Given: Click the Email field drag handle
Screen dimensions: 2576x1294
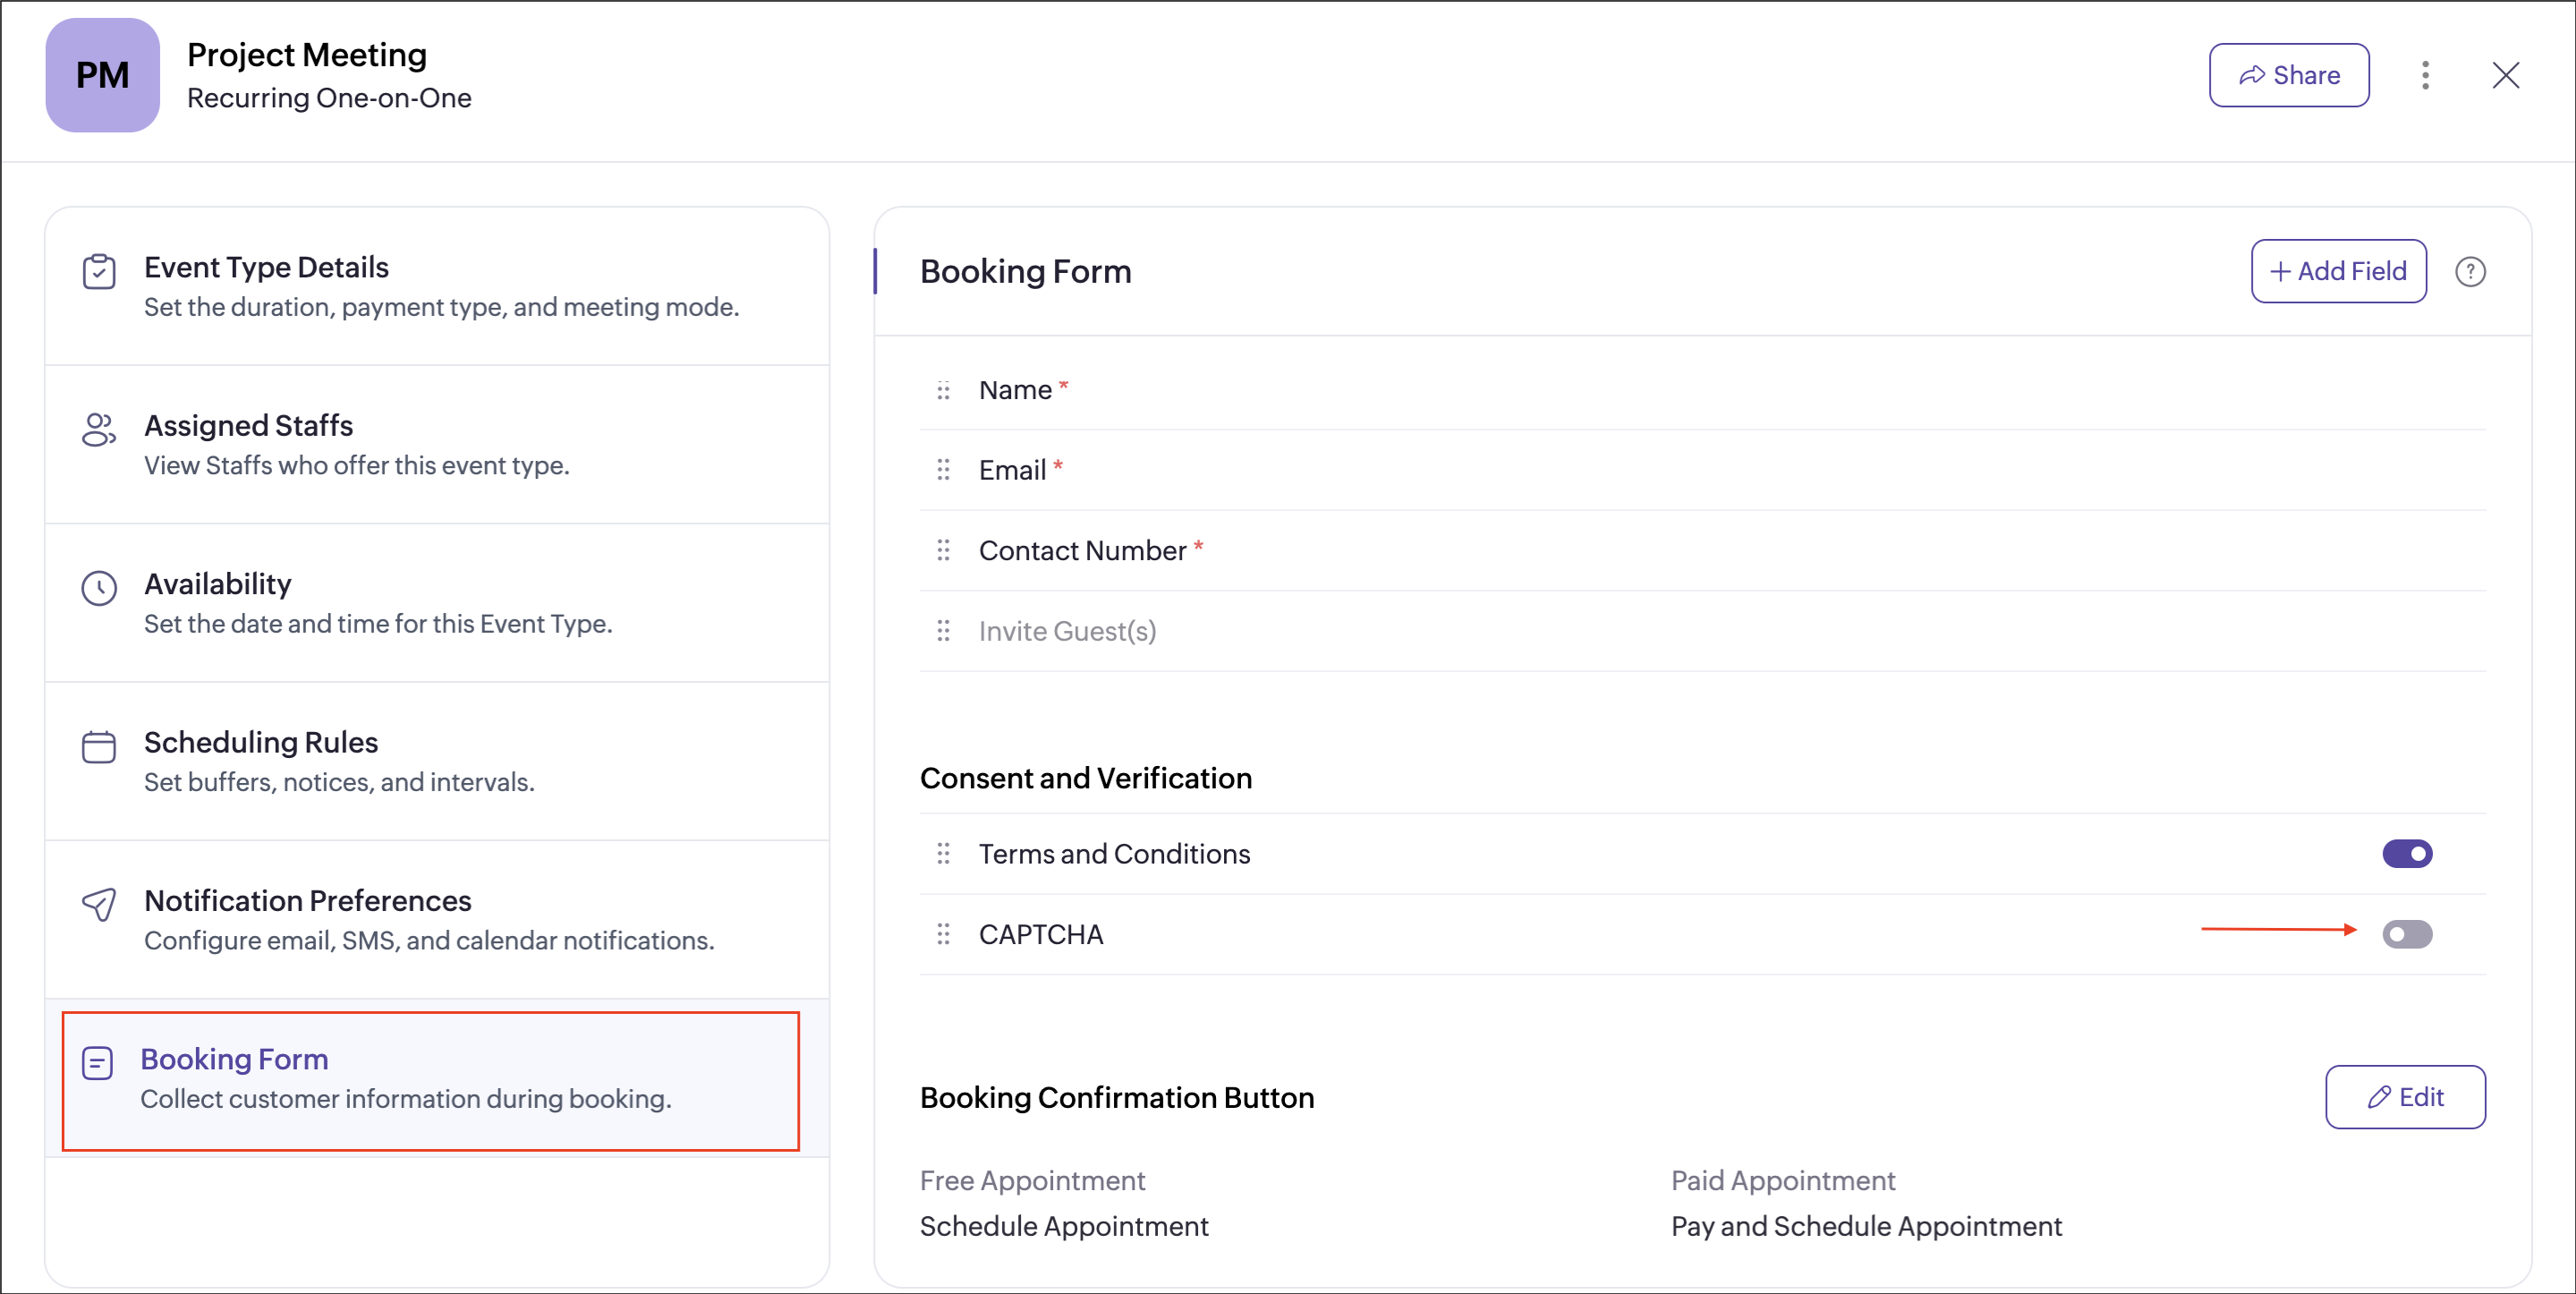Looking at the screenshot, I should [942, 470].
